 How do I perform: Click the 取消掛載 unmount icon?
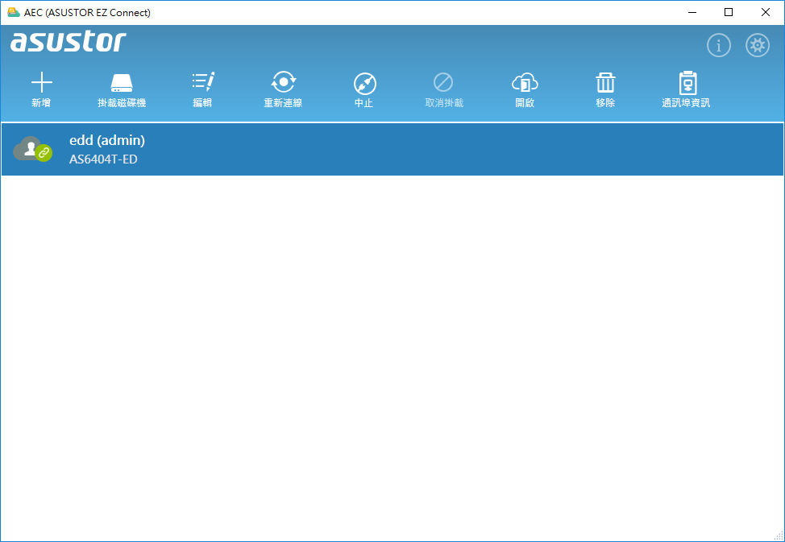(443, 82)
